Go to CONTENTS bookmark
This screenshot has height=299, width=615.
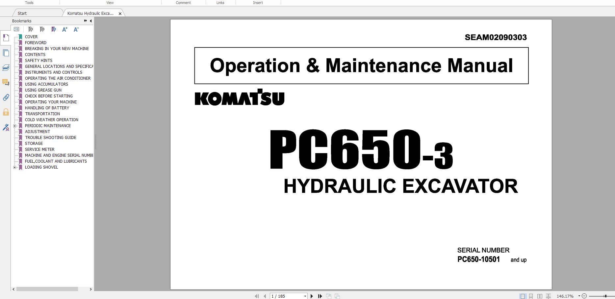[35, 55]
